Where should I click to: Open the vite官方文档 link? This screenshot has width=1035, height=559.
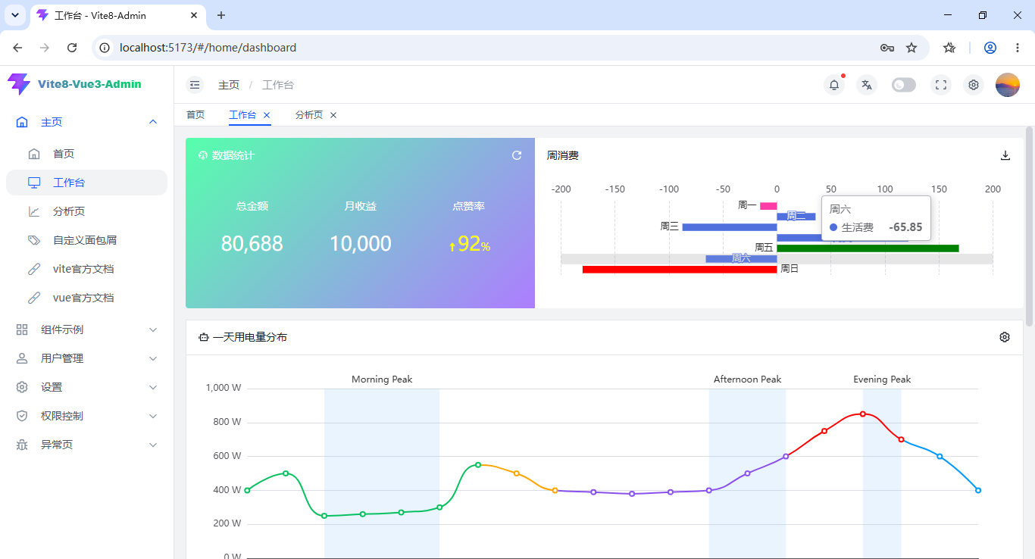click(x=86, y=269)
